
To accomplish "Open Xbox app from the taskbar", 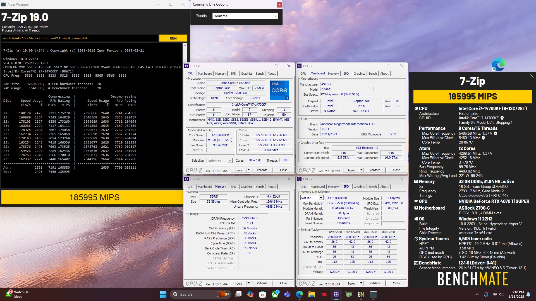I will coord(275,294).
